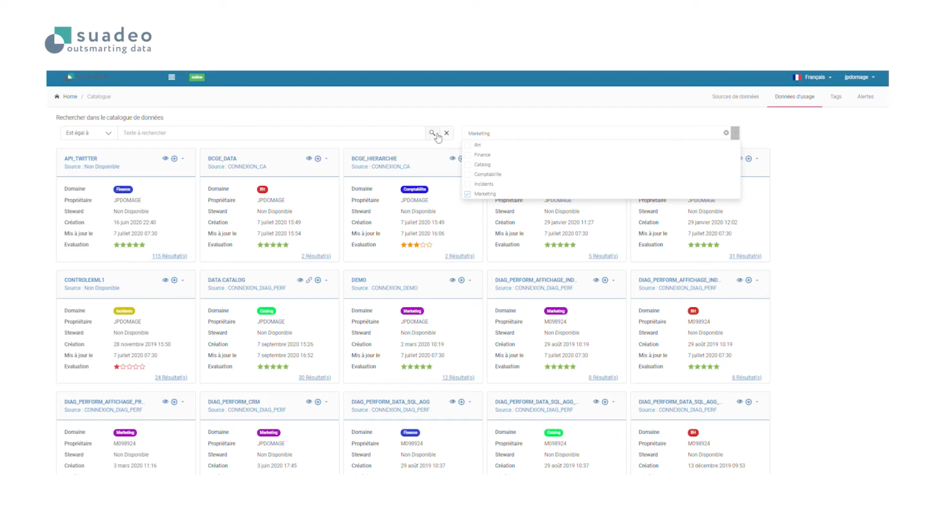Image resolution: width=944 pixels, height=531 pixels.
Task: Click plus icon on DIAG_PERFORM_CRM card
Action: point(318,402)
